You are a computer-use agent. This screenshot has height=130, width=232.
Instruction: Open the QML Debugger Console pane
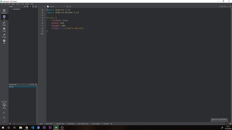[83, 123]
